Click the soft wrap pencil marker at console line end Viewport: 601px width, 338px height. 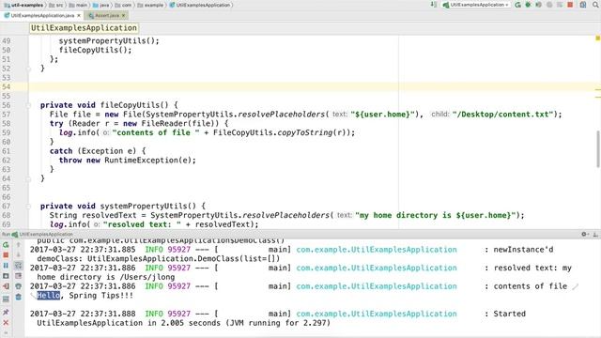576,286
